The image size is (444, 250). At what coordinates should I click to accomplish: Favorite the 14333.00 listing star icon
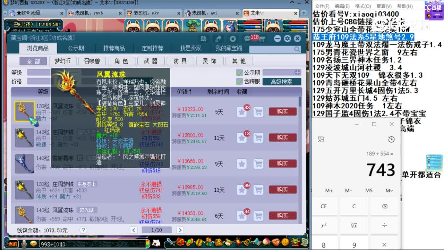coord(242,216)
